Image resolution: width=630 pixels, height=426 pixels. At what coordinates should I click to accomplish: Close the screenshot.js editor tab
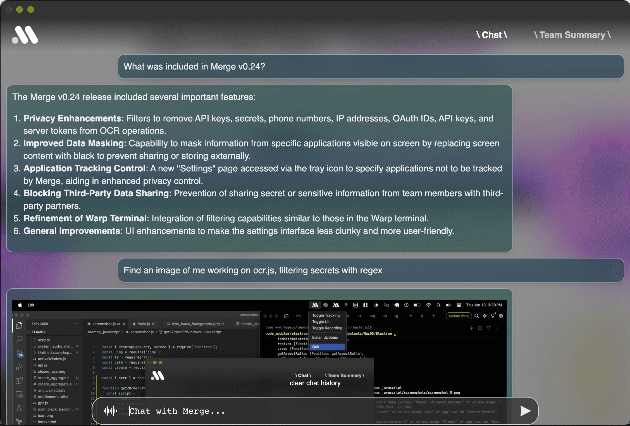124,324
